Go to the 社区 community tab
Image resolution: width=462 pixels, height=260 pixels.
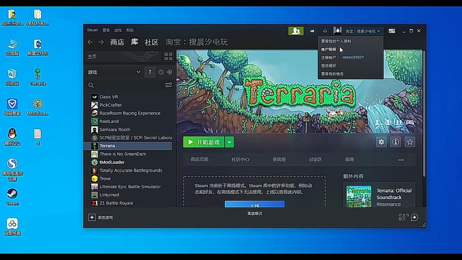pos(152,42)
